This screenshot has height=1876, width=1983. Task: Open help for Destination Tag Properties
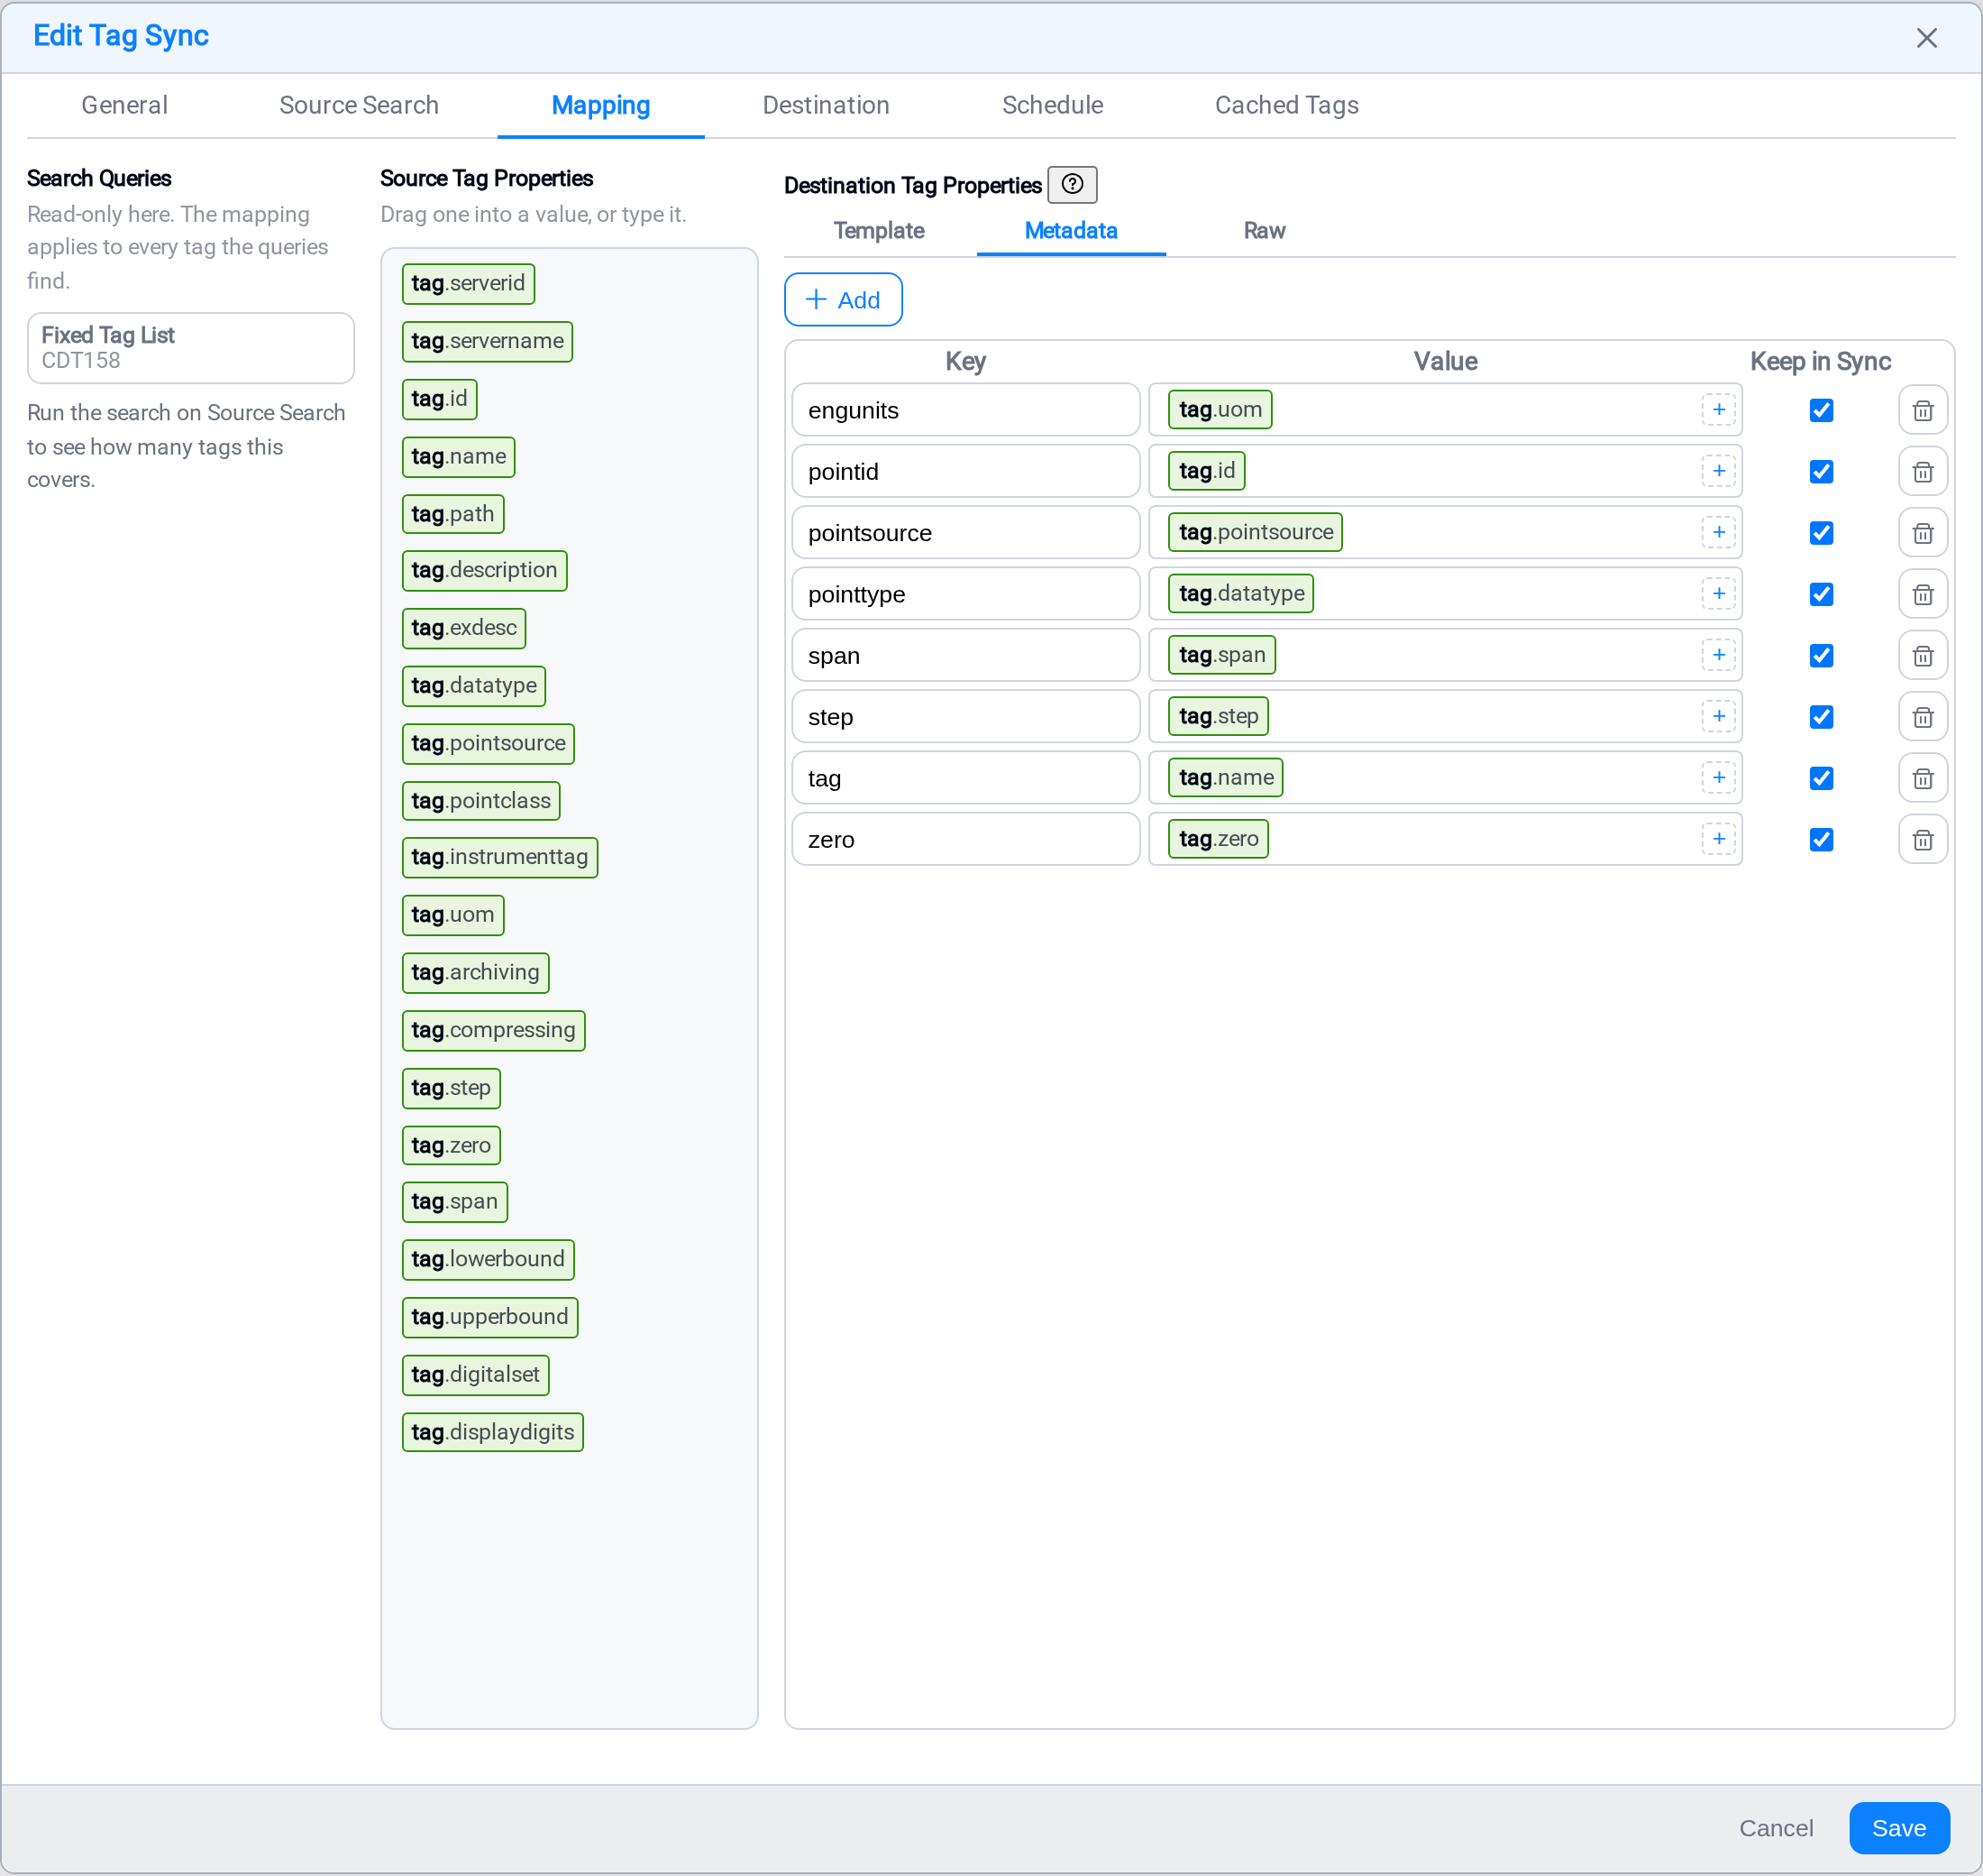coord(1072,184)
